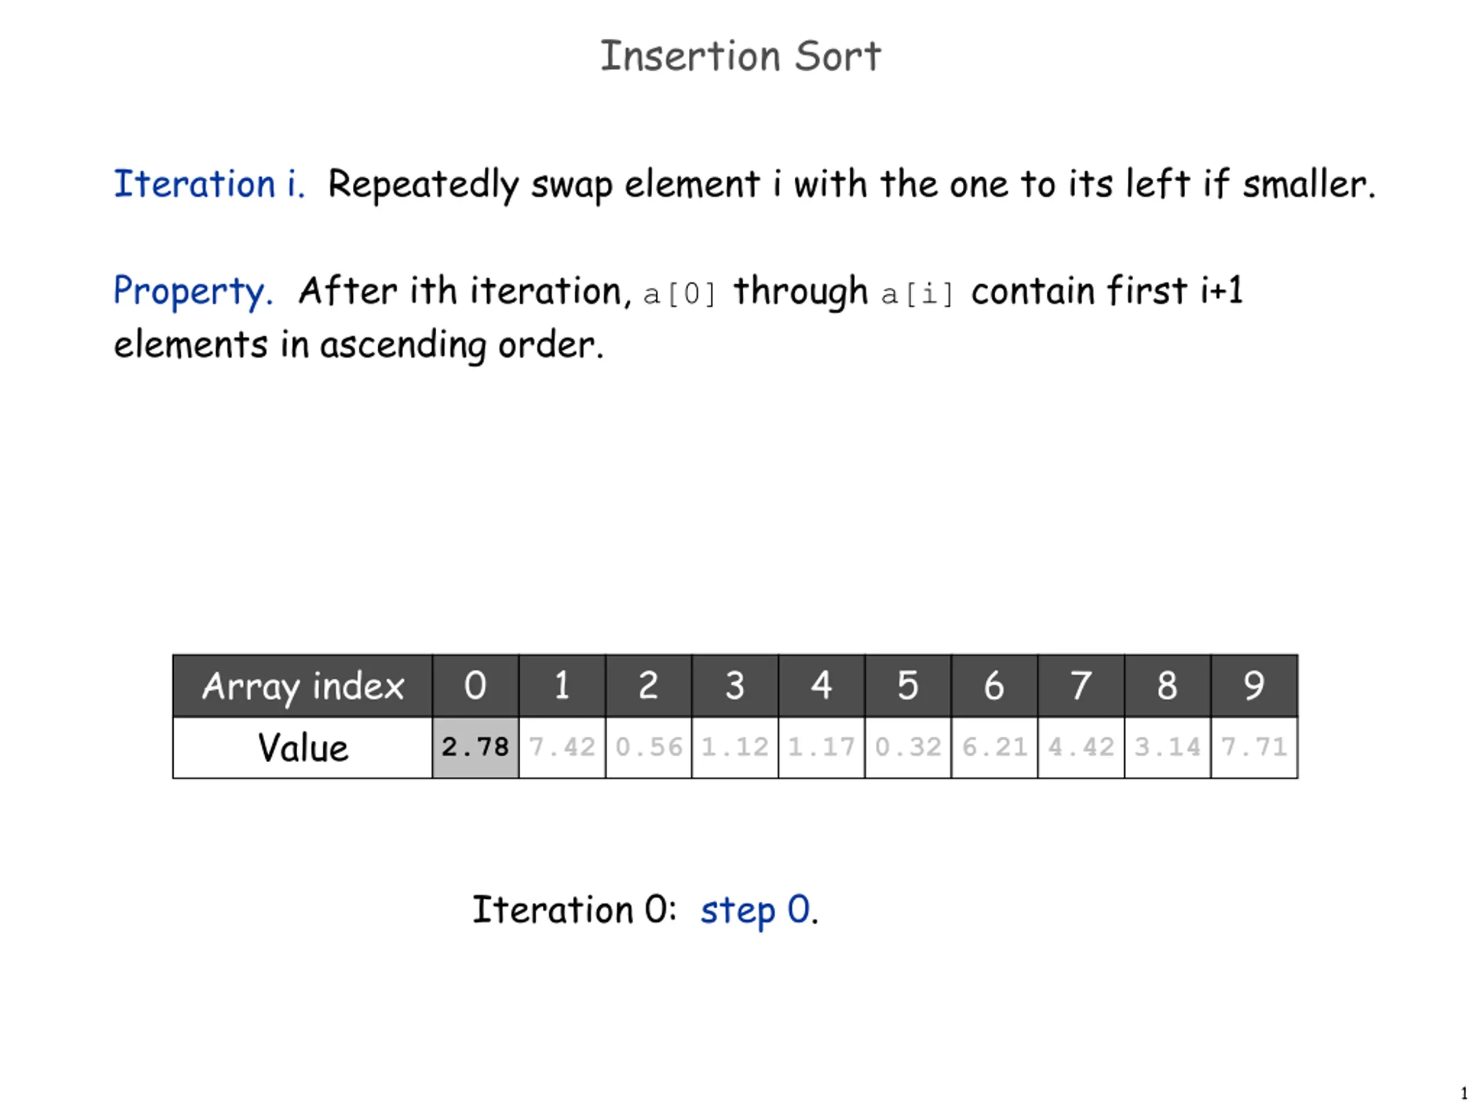
Task: Select the value 4.42 cell
Action: (1081, 747)
